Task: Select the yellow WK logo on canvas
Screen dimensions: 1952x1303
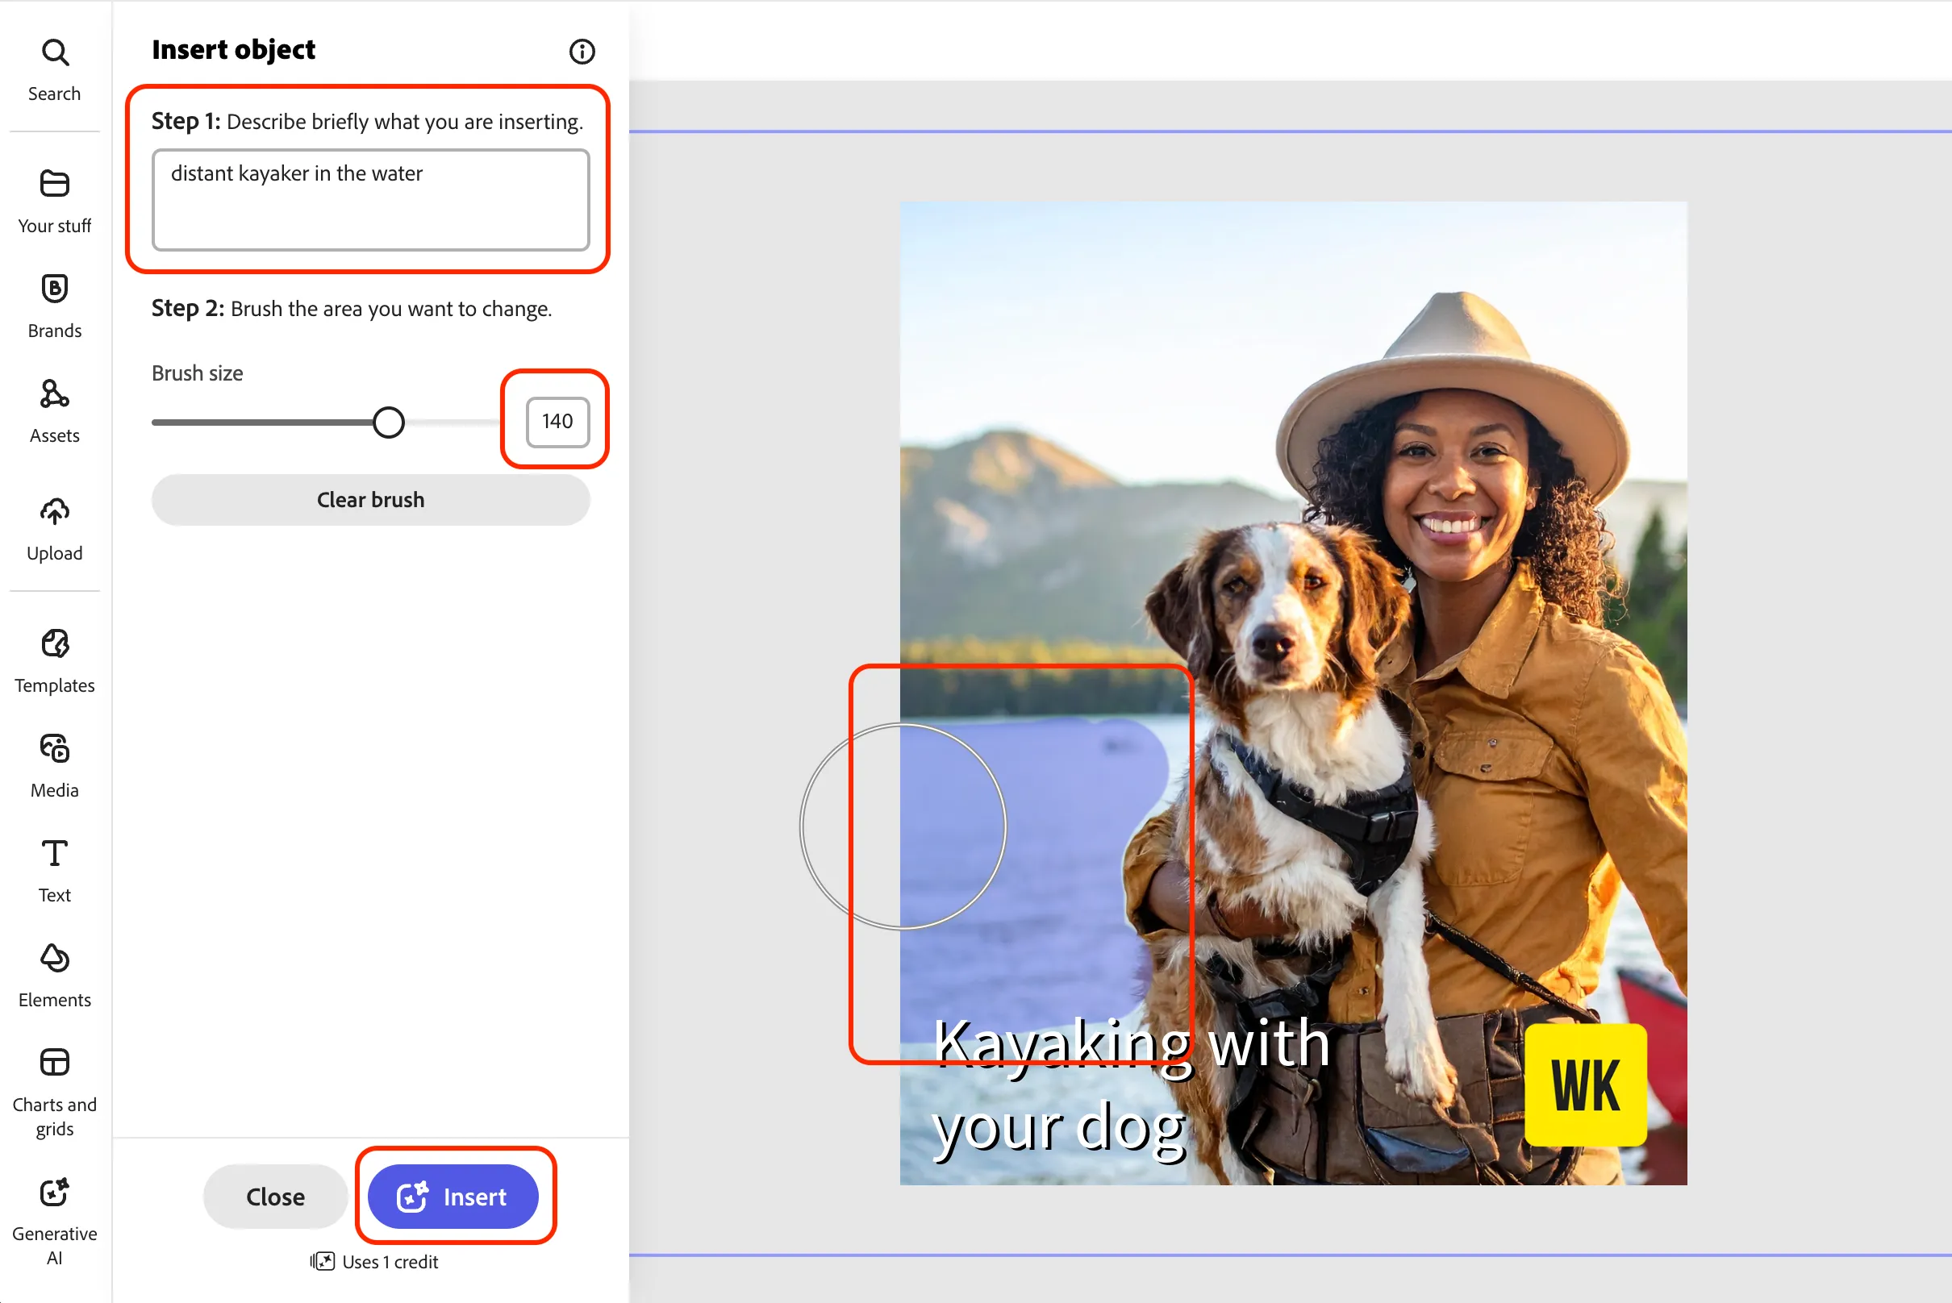Action: coord(1585,1084)
